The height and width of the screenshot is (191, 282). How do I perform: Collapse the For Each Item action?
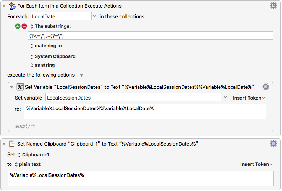click(x=4, y=6)
